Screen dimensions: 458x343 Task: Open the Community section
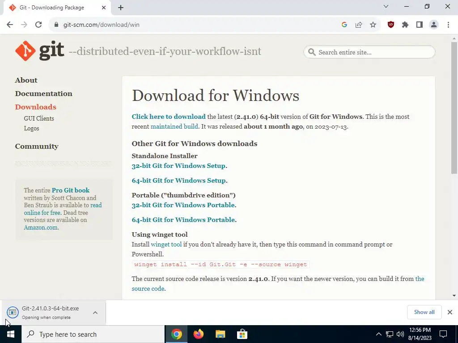37,146
